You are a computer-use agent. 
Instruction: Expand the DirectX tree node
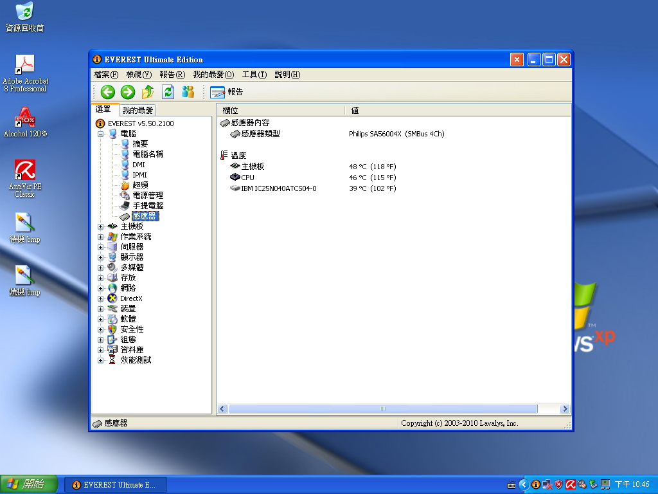coord(100,298)
